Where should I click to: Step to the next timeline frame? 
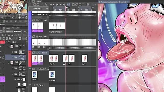pos(61,5)
